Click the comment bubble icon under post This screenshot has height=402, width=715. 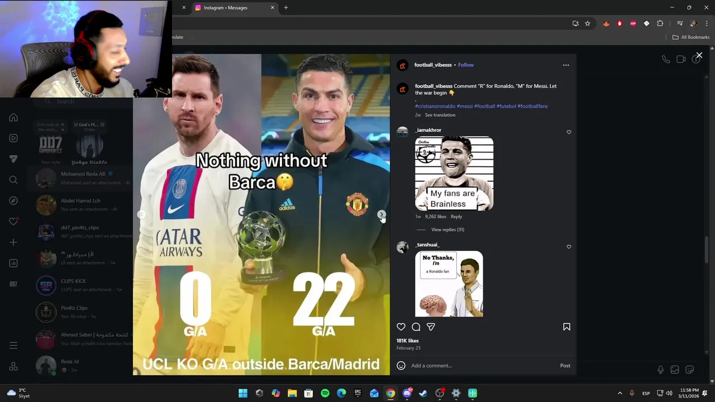tap(416, 327)
